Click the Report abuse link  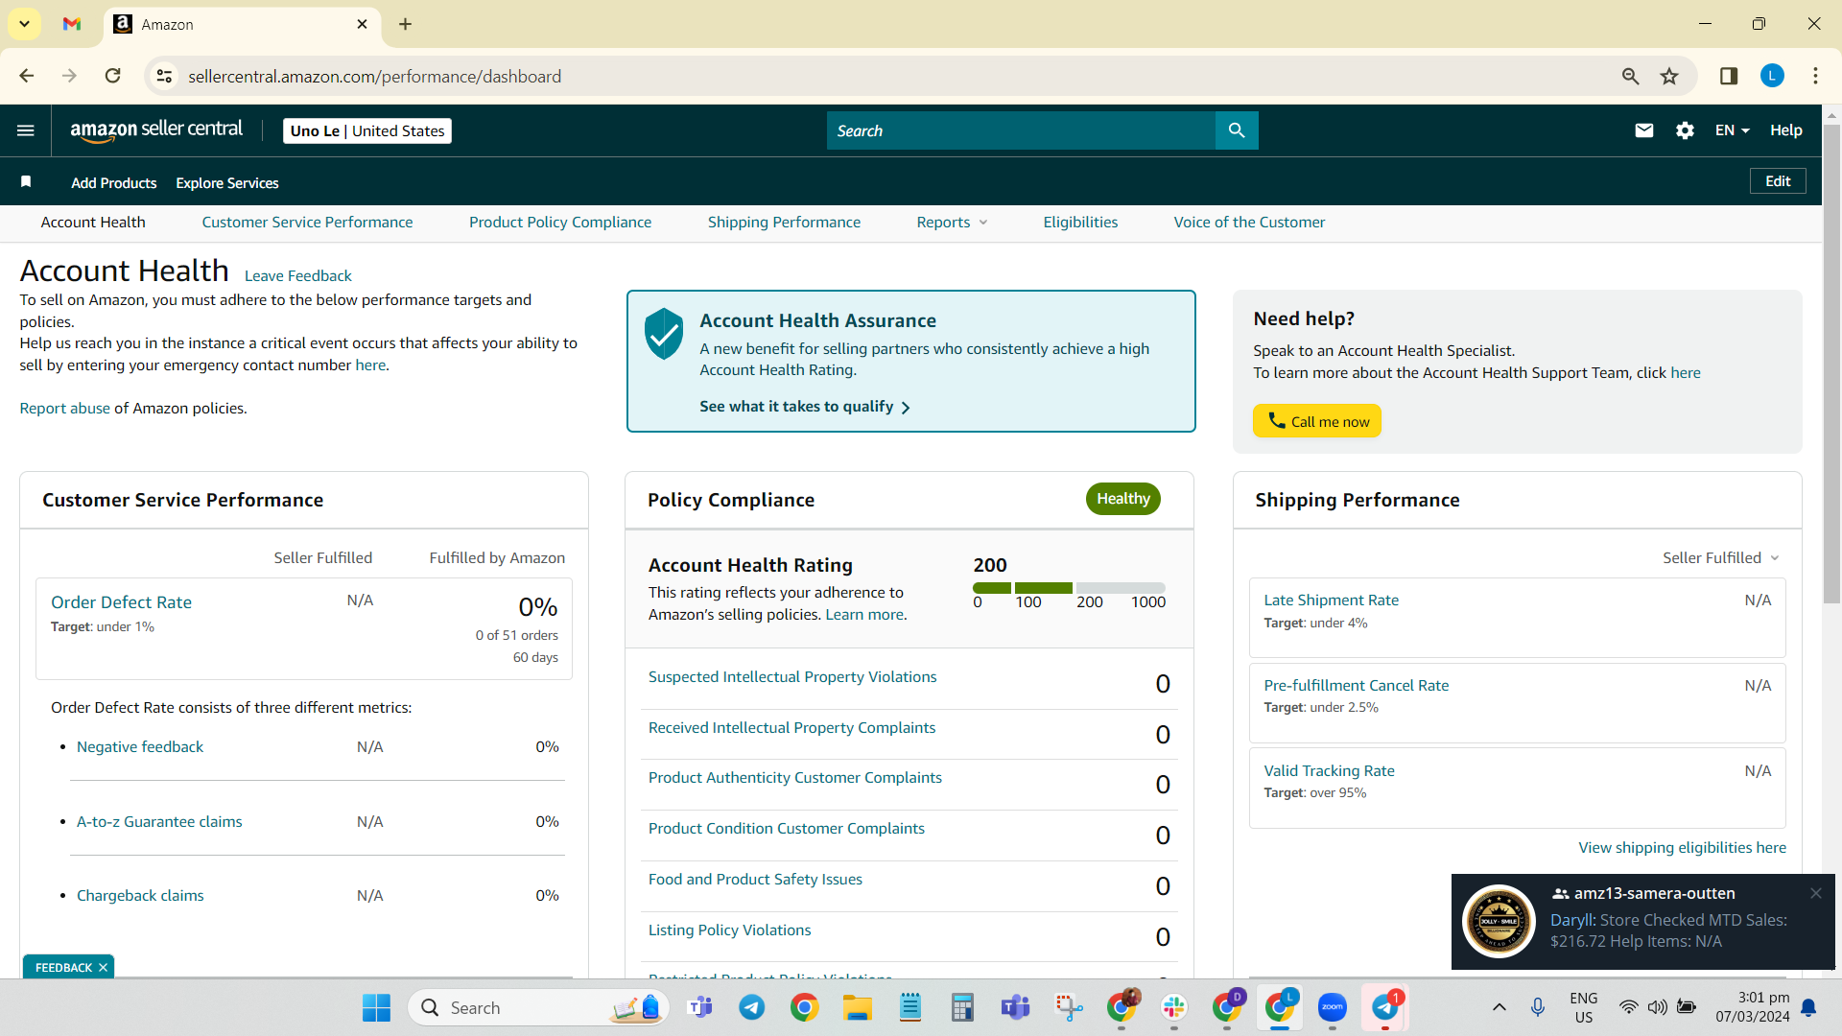point(64,409)
